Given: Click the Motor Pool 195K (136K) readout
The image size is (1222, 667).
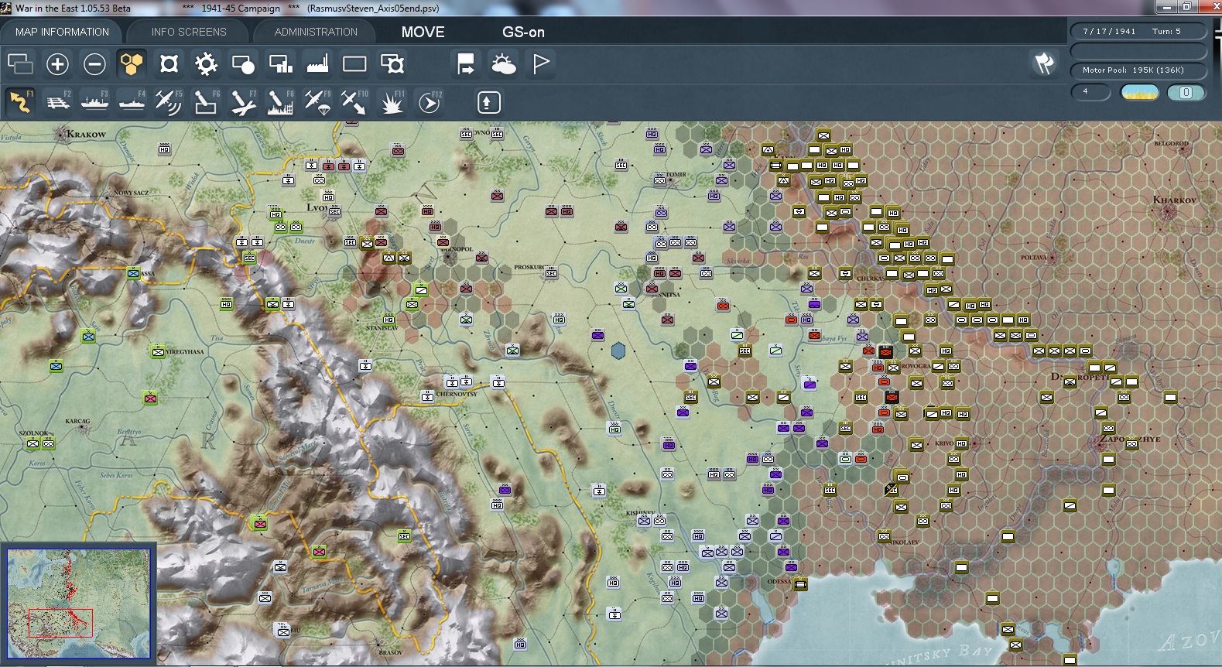Looking at the screenshot, I should tap(1138, 70).
